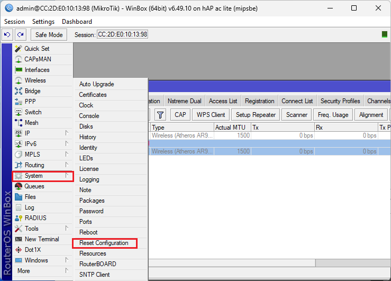Click the WPS Client button

coord(211,115)
